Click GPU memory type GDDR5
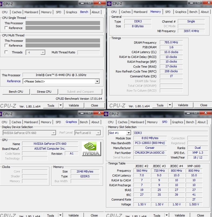This screenshot has height=217, width=212. [85, 176]
